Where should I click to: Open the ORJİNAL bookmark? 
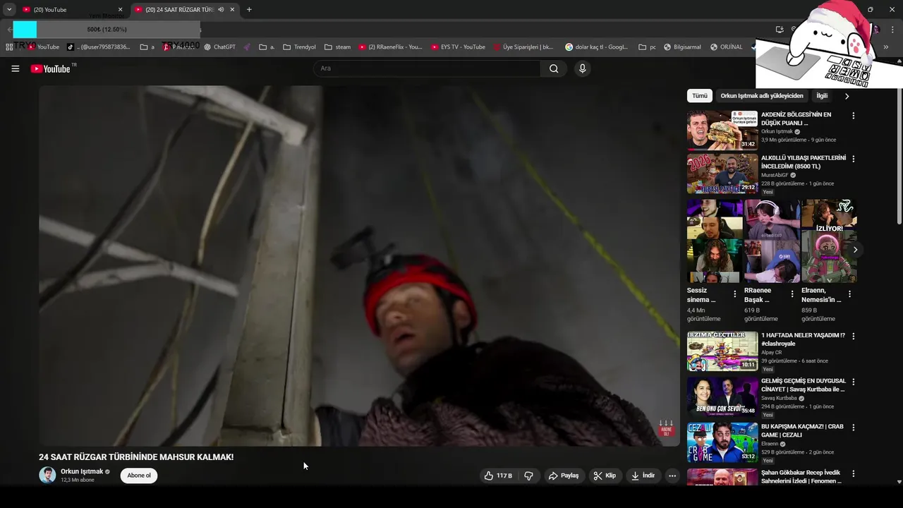[726, 47]
